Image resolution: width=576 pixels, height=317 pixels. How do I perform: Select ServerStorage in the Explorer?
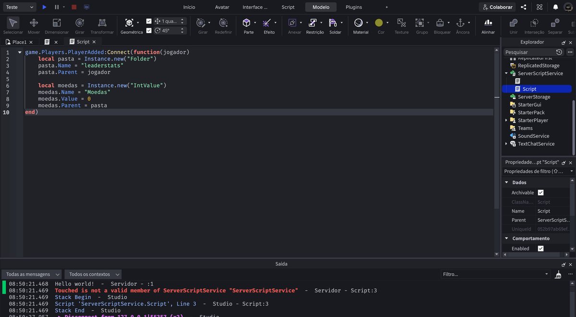(534, 97)
